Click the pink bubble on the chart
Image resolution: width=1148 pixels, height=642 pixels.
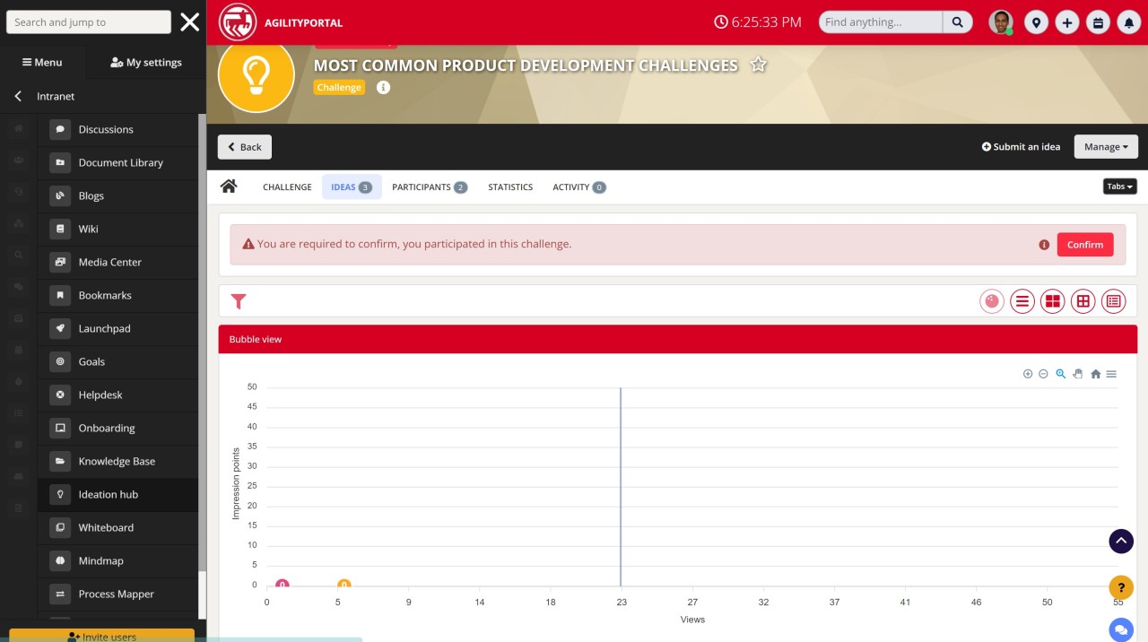[x=283, y=585]
